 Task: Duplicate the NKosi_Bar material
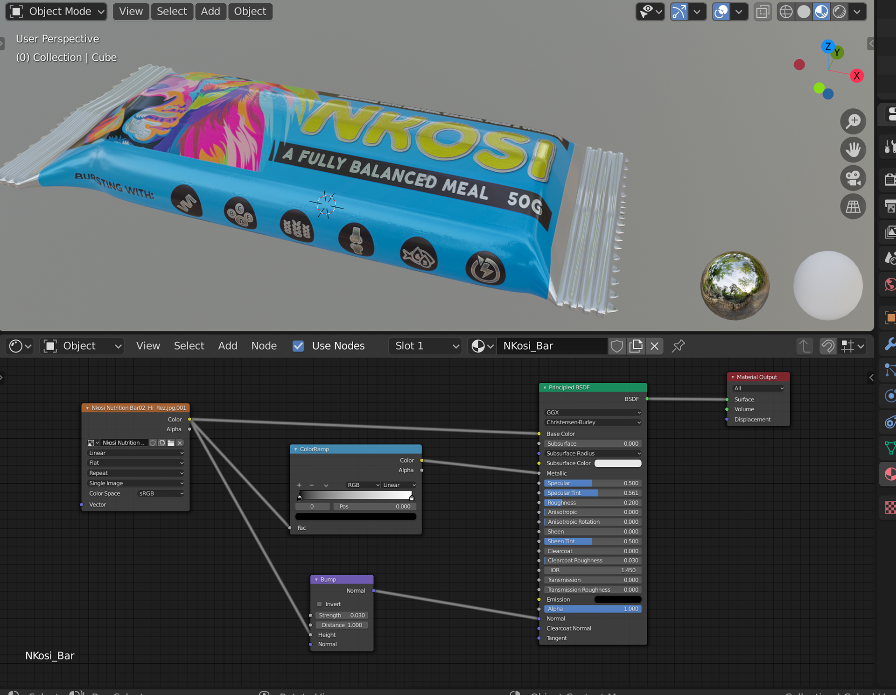pos(636,346)
